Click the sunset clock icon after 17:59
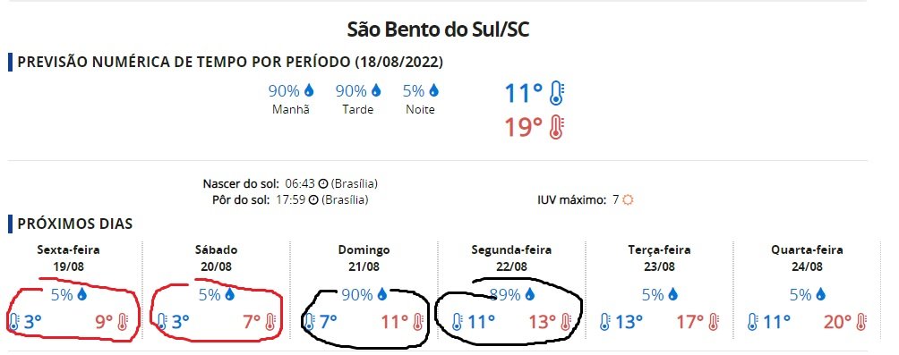This screenshot has width=899, height=355. pos(313,199)
